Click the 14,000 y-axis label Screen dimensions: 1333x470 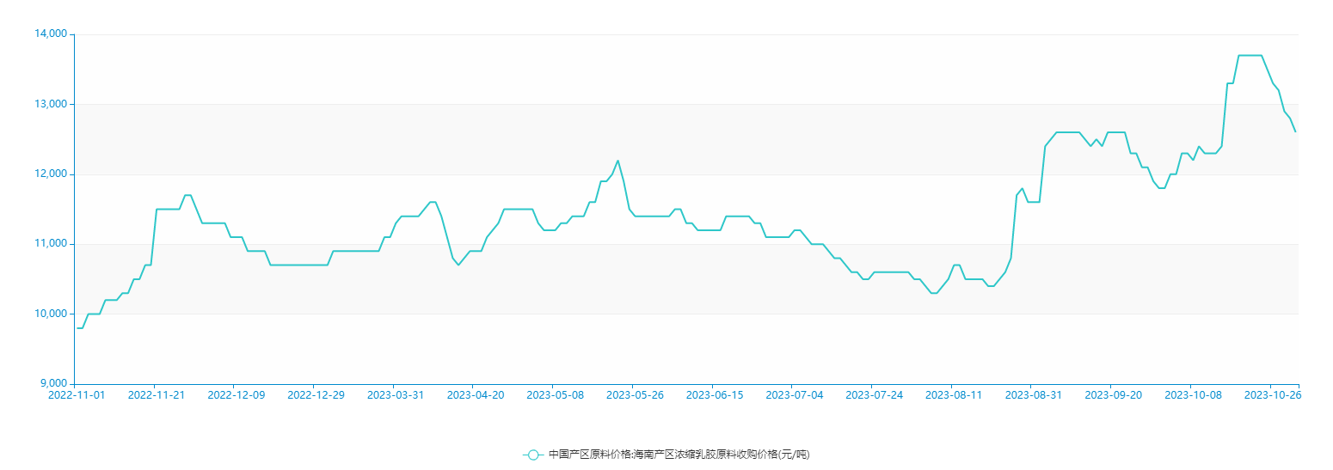click(x=50, y=34)
